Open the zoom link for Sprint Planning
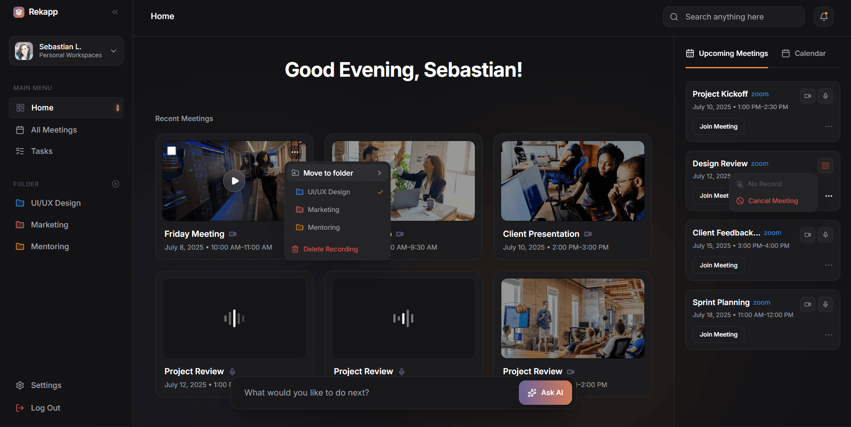 761,302
